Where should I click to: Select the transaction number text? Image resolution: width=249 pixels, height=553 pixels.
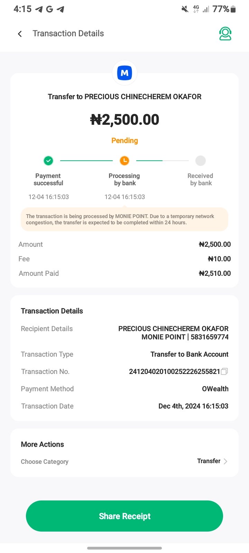pos(174,372)
